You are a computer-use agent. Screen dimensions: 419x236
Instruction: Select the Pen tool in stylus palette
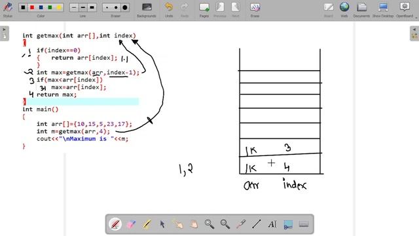[x=115, y=224]
